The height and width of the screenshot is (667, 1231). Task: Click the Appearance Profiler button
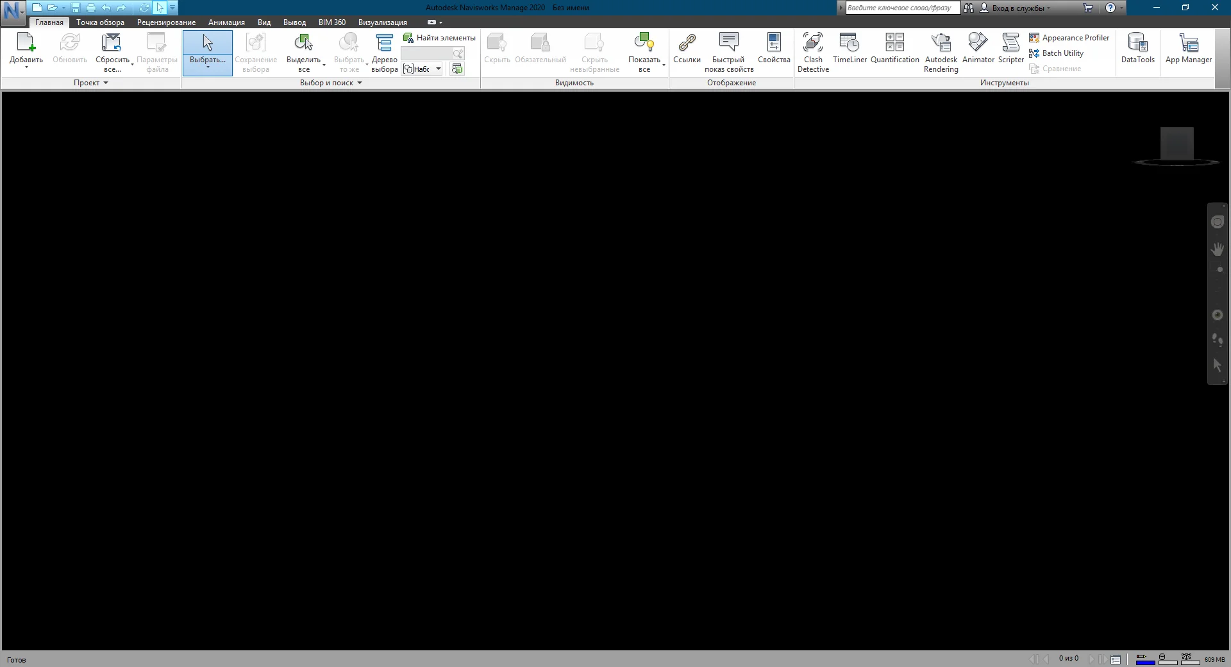[x=1069, y=38]
